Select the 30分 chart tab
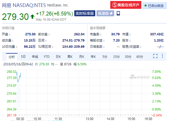The width and height of the screenshot is (169, 121). click(128, 56)
